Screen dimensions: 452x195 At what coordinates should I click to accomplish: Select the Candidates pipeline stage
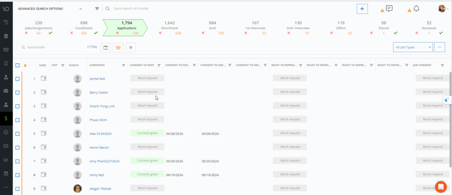click(x=84, y=28)
